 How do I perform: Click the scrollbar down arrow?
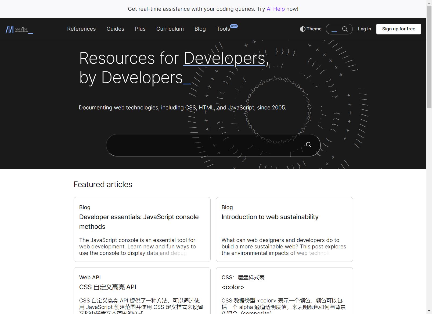tap(429, 311)
